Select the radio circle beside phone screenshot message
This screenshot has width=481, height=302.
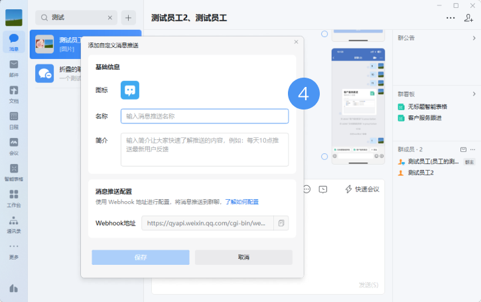pos(324,157)
